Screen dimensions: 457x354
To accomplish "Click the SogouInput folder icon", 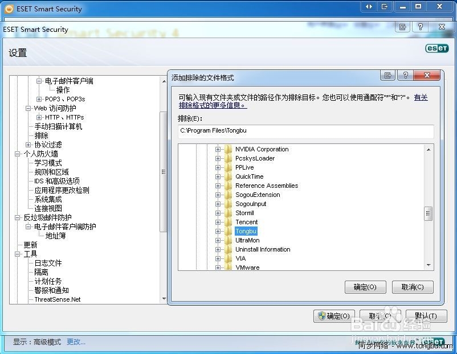I will coord(228,204).
